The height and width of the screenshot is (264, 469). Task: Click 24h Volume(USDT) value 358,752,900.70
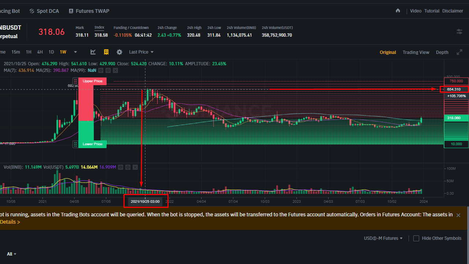[277, 35]
